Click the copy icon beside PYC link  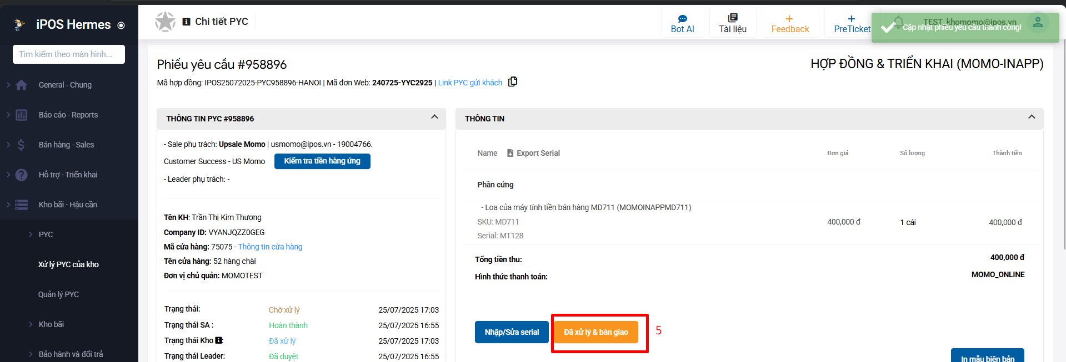coord(512,82)
